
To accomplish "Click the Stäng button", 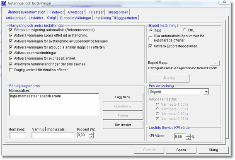I will tap(213, 150).
